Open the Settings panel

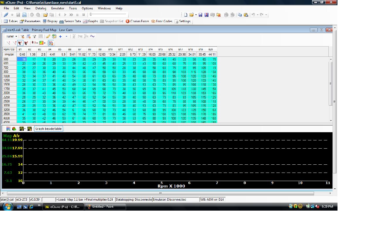pyautogui.click(x=183, y=21)
